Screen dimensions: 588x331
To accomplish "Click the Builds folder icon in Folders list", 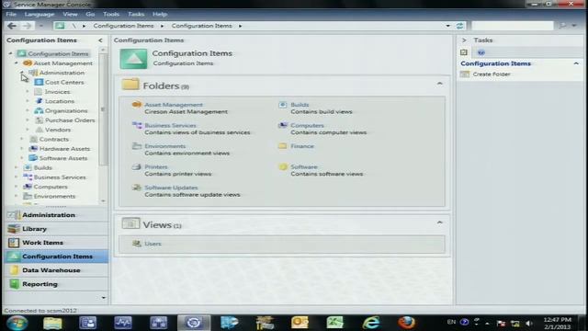I will (x=283, y=105).
